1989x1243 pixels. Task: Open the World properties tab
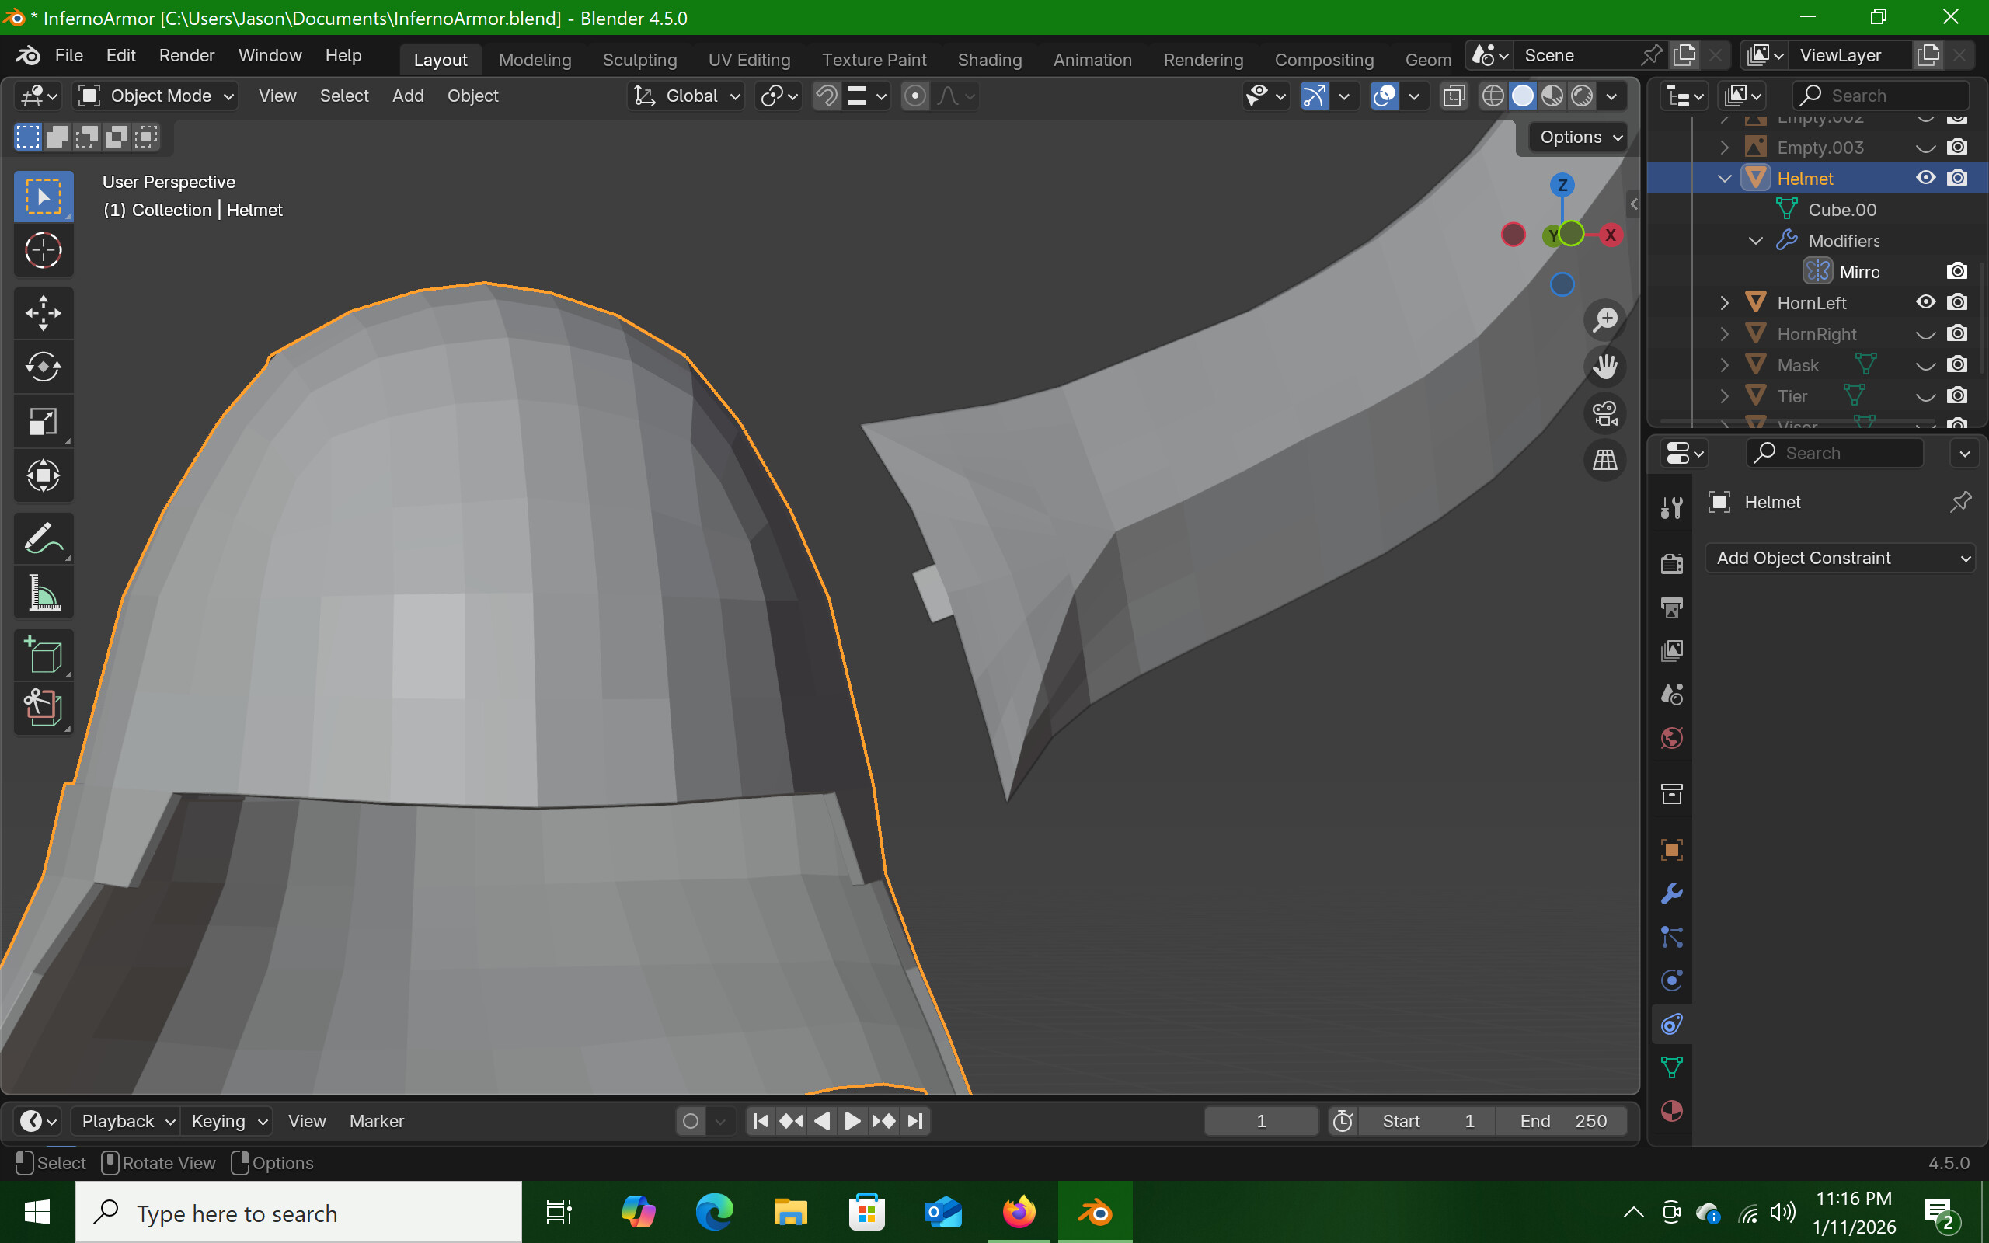1672,737
